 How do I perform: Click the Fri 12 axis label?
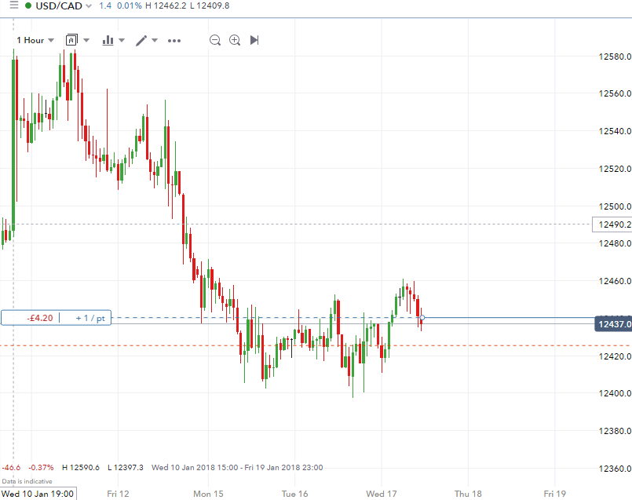118,494
